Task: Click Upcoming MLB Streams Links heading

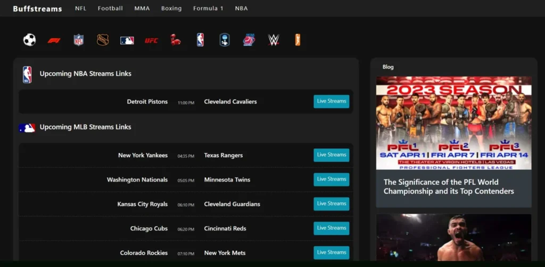Action: pos(86,127)
